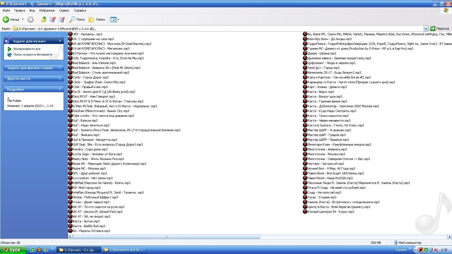Select icon of 'Тисак - 9 грамм.mp3'
The width and height of the screenshot is (452, 254).
(305, 197)
